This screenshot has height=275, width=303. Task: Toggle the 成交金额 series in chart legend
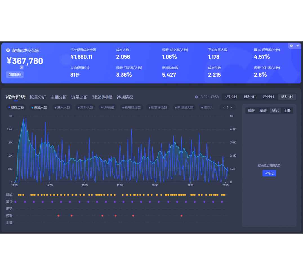pyautogui.click(x=16, y=107)
